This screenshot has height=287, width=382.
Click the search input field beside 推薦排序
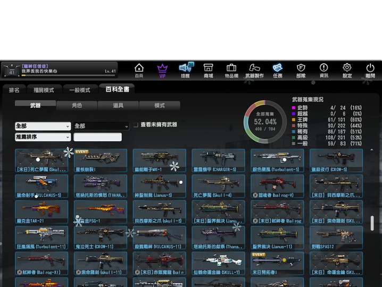tap(97, 137)
